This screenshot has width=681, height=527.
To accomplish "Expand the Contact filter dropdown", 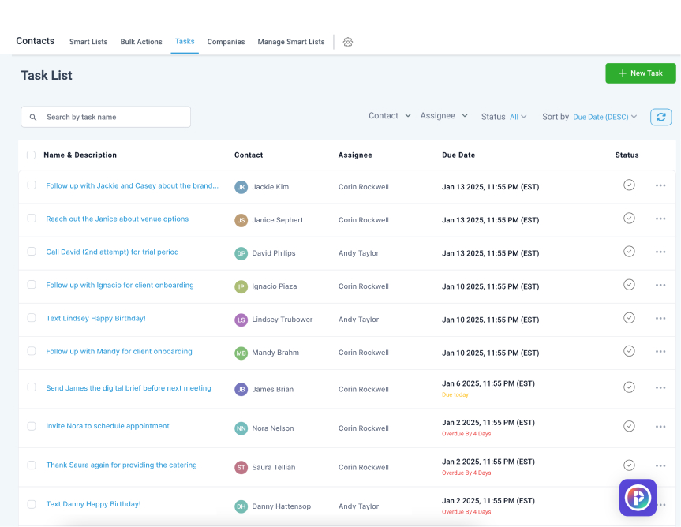I will (x=390, y=115).
